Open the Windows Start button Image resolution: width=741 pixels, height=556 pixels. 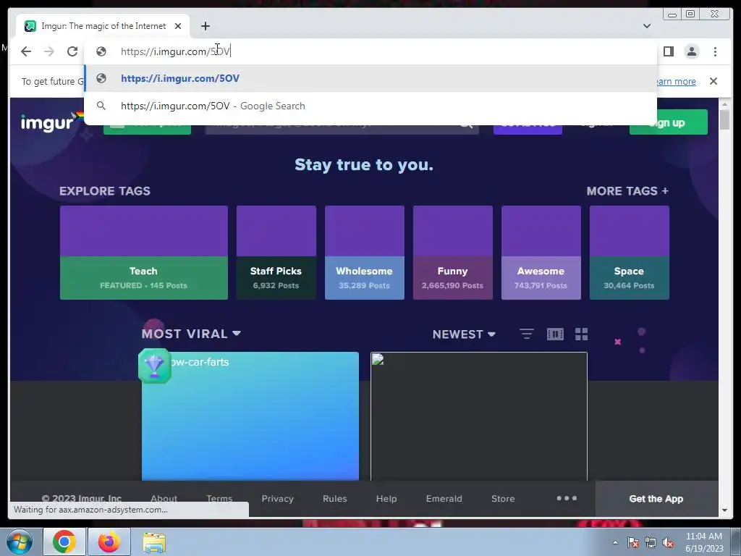pyautogui.click(x=20, y=542)
